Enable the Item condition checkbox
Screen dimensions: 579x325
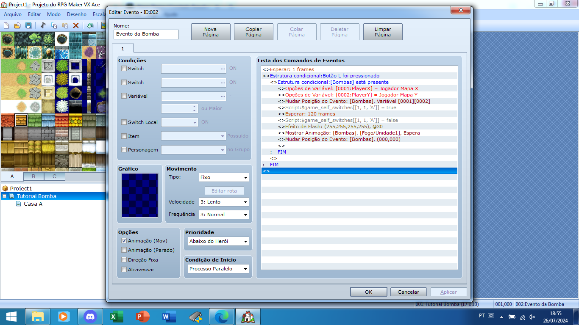pos(124,136)
